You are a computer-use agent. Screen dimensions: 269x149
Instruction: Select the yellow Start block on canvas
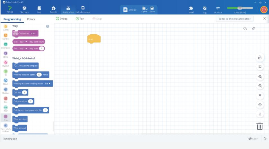point(94,39)
